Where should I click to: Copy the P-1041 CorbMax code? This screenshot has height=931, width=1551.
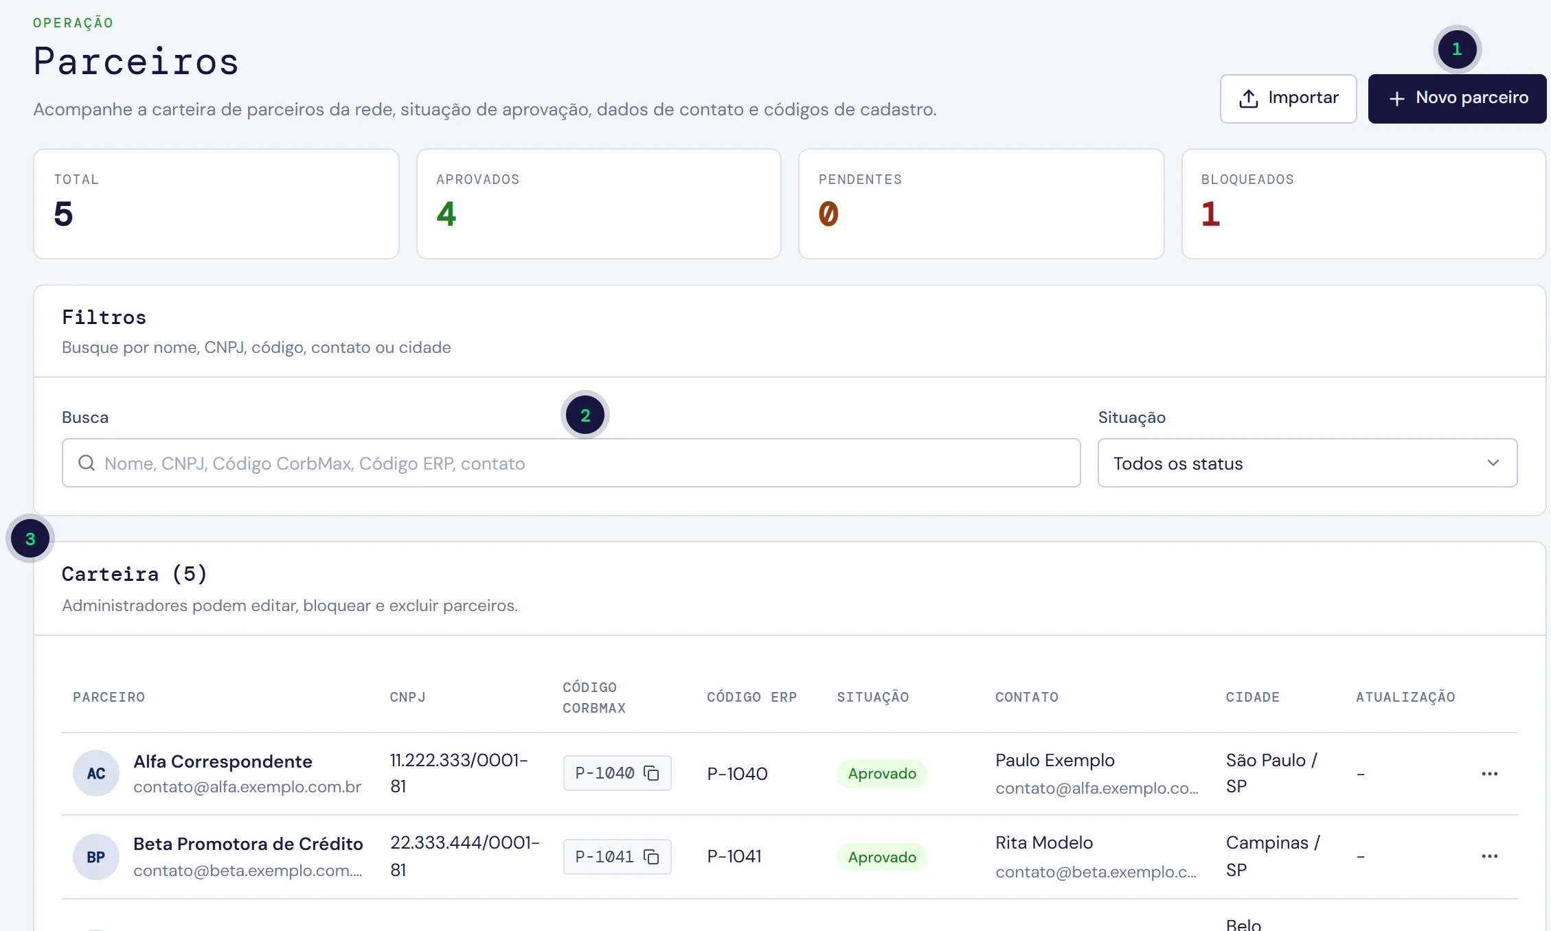pyautogui.click(x=651, y=857)
